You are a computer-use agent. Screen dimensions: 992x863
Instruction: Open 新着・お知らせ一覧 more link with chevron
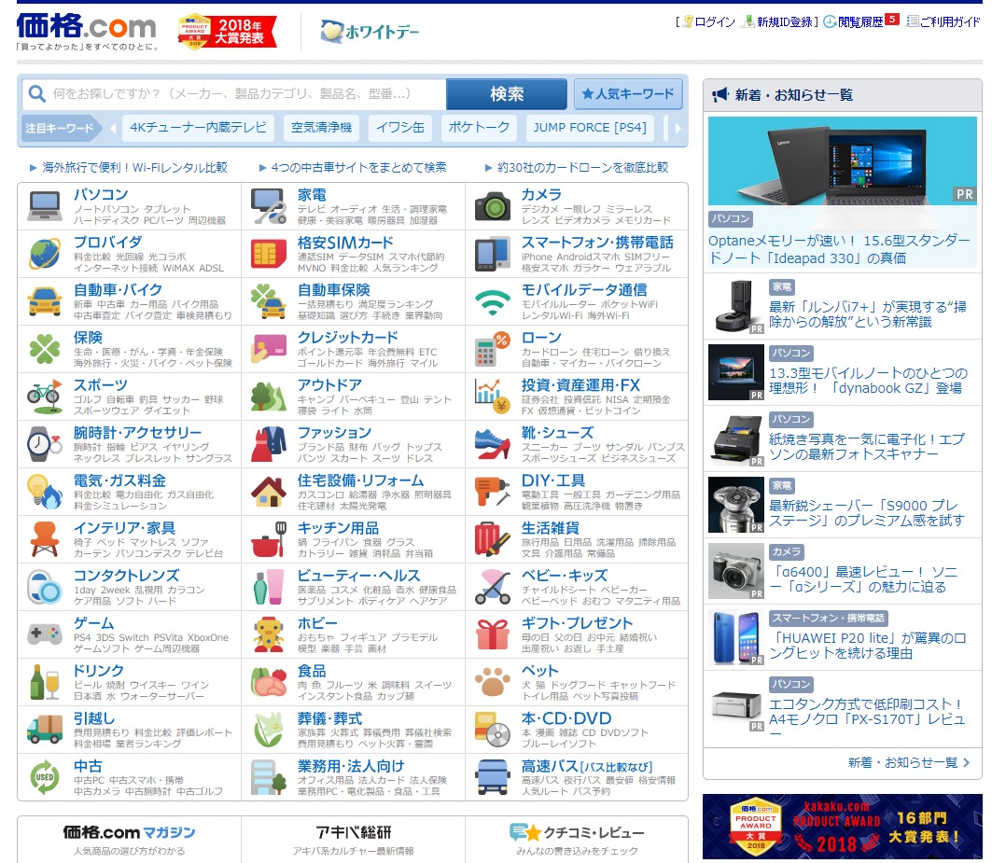908,762
